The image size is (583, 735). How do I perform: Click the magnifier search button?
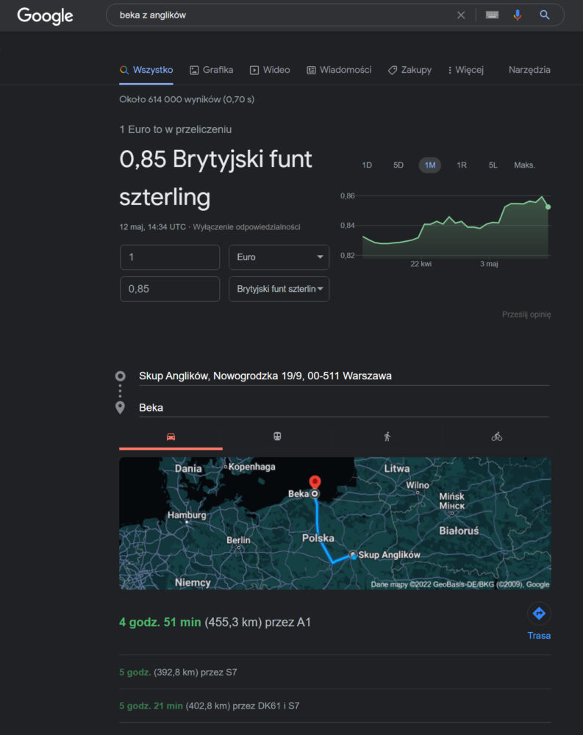(x=544, y=15)
